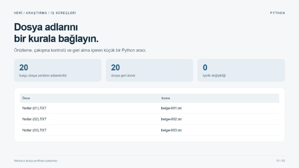Image resolution: width=299 pixels, height=168 pixels.
Task: Click the footer 'Markasız kurgu portfolyo çalışması.'
Action: coord(36,161)
